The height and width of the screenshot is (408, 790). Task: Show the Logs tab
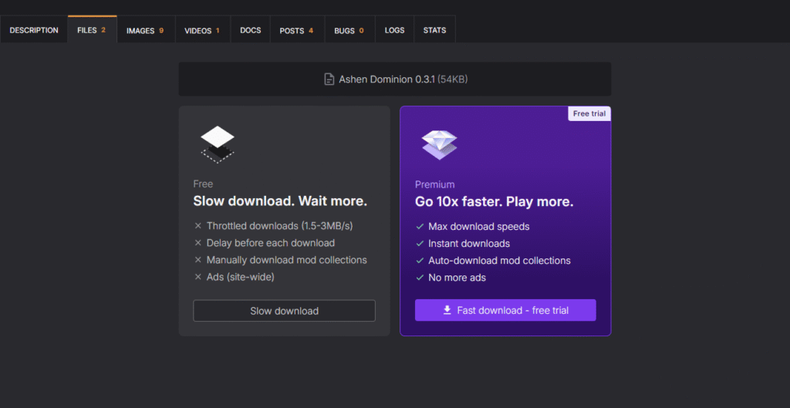[x=394, y=30]
